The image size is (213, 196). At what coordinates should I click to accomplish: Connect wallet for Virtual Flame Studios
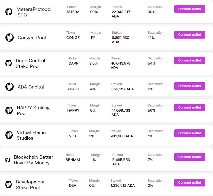(x=190, y=133)
